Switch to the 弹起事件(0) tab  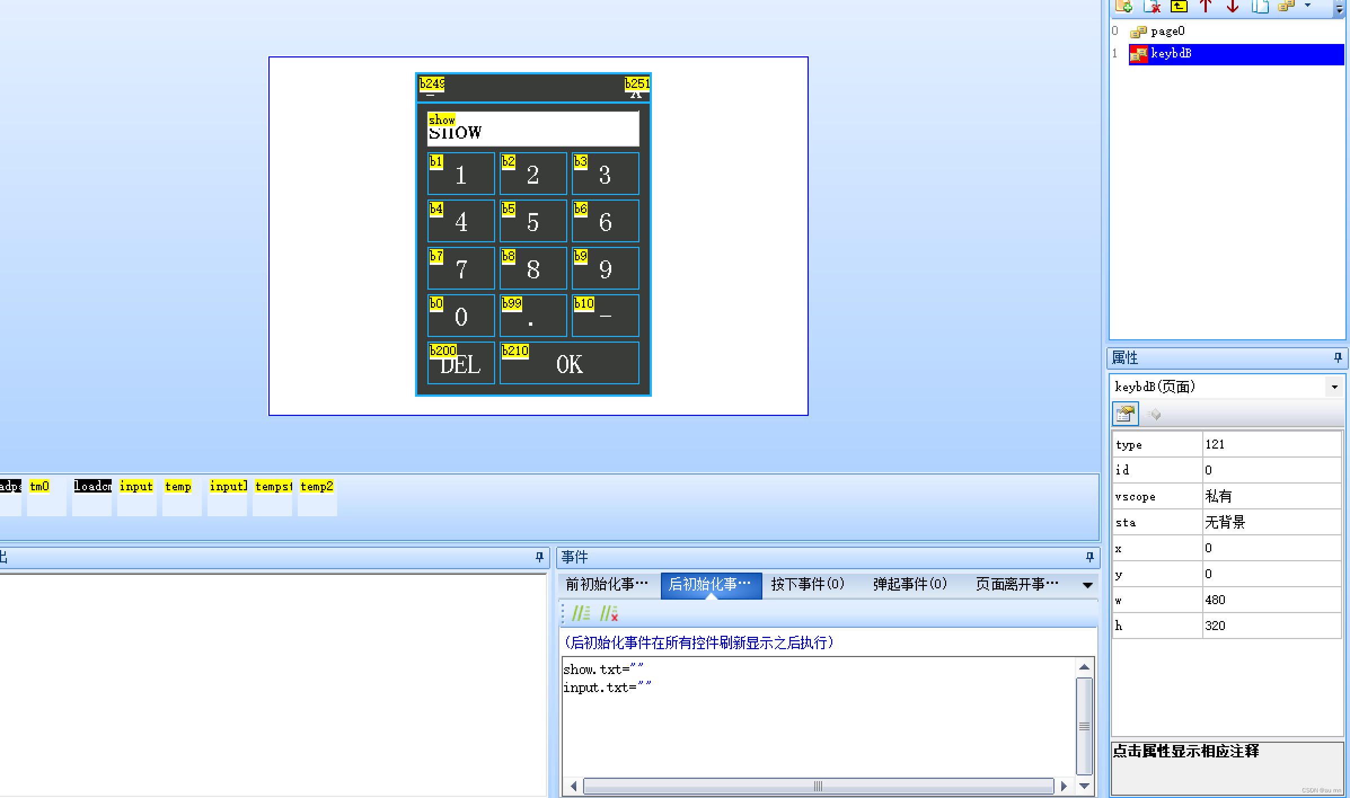pyautogui.click(x=910, y=584)
